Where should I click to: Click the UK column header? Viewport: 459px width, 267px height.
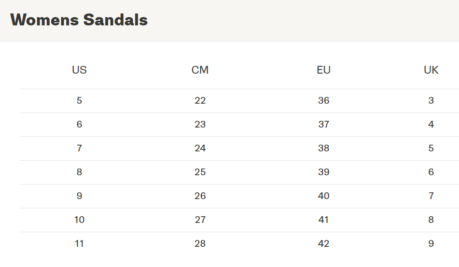click(x=431, y=70)
